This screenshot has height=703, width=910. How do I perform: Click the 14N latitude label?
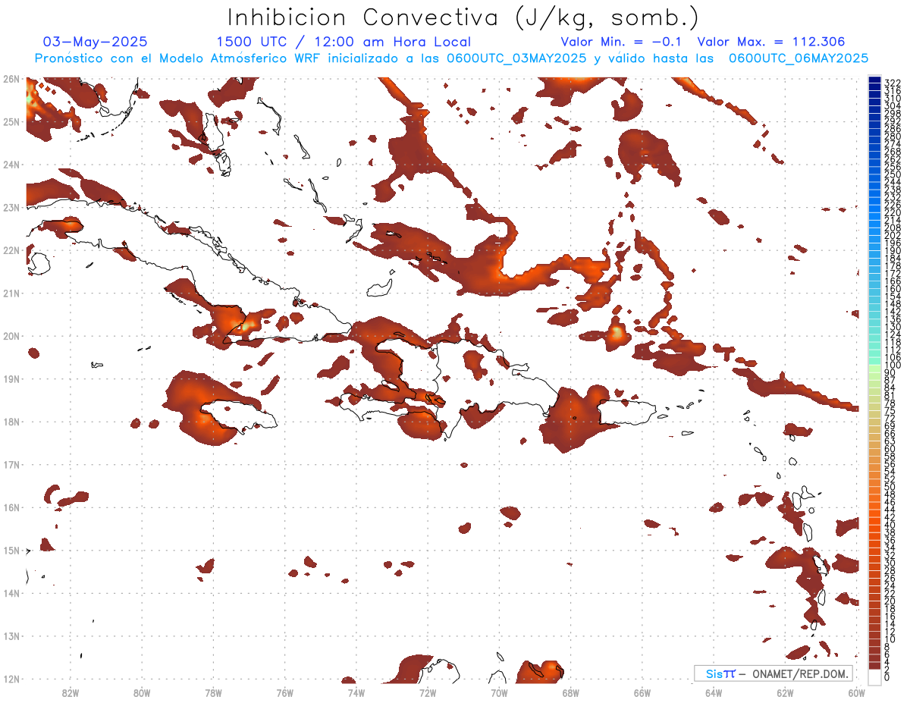pos(11,593)
